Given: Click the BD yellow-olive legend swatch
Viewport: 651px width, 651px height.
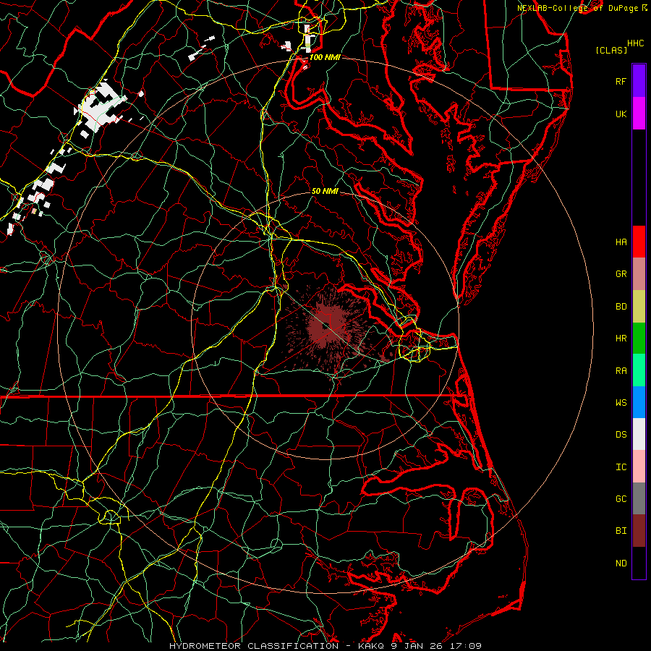Looking at the screenshot, I should pos(639,306).
